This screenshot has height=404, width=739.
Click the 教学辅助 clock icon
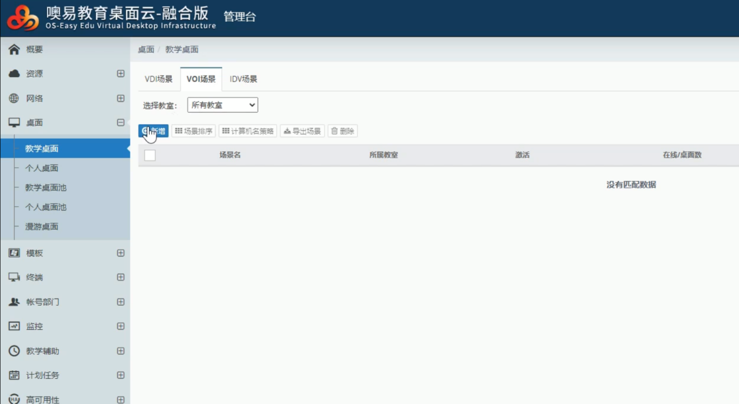(14, 351)
